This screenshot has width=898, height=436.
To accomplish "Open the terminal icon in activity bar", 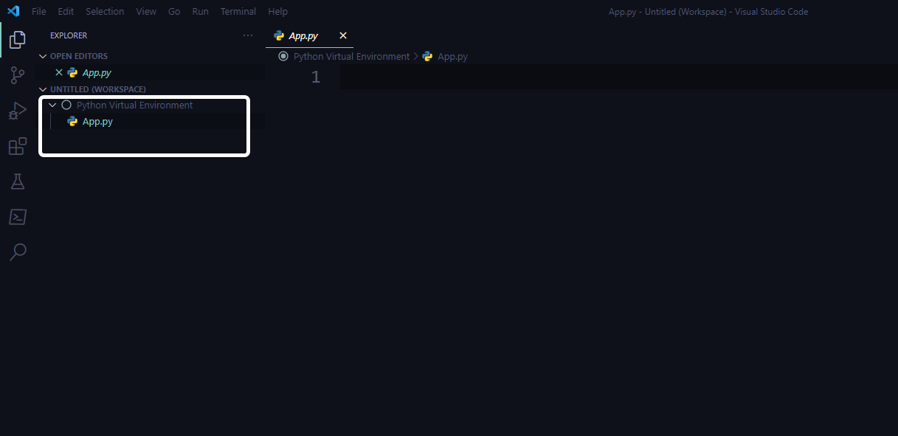I will pyautogui.click(x=18, y=217).
